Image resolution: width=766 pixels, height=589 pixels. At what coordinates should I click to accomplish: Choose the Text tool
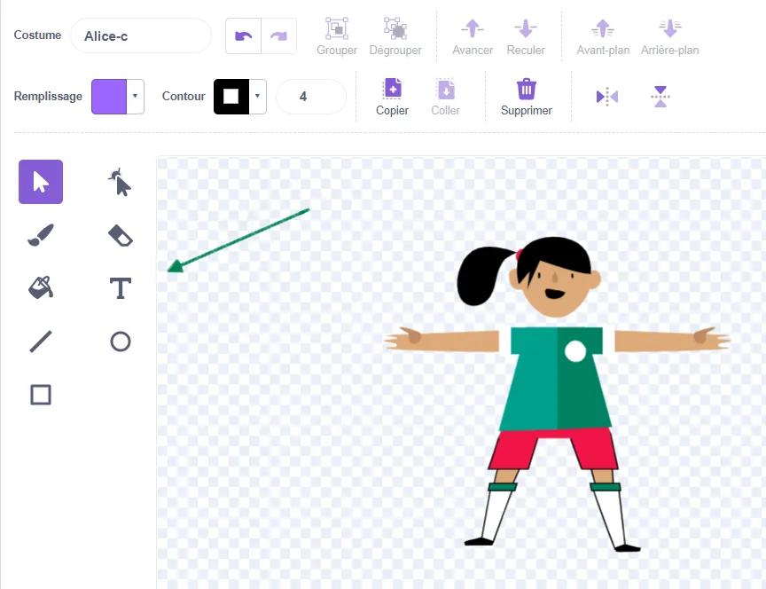(121, 287)
